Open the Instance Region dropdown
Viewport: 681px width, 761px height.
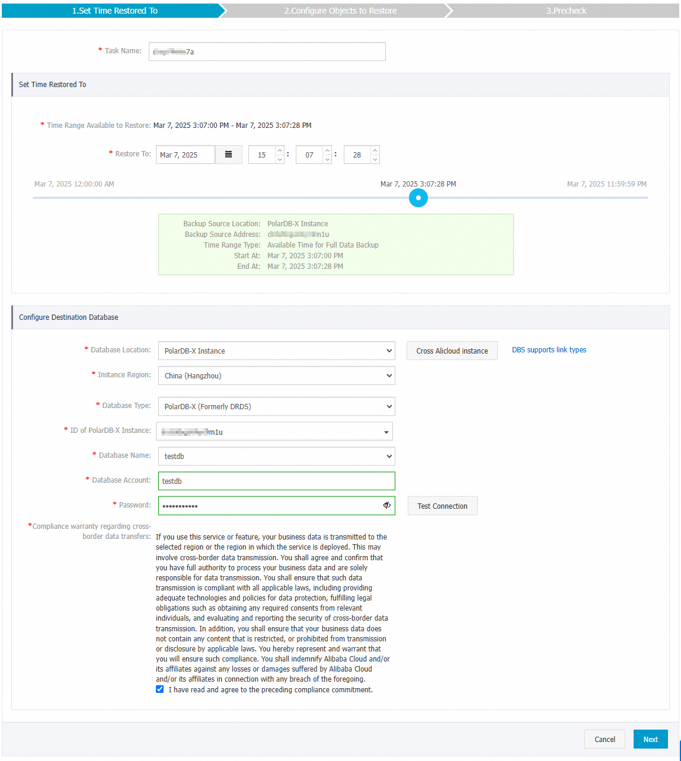[277, 375]
